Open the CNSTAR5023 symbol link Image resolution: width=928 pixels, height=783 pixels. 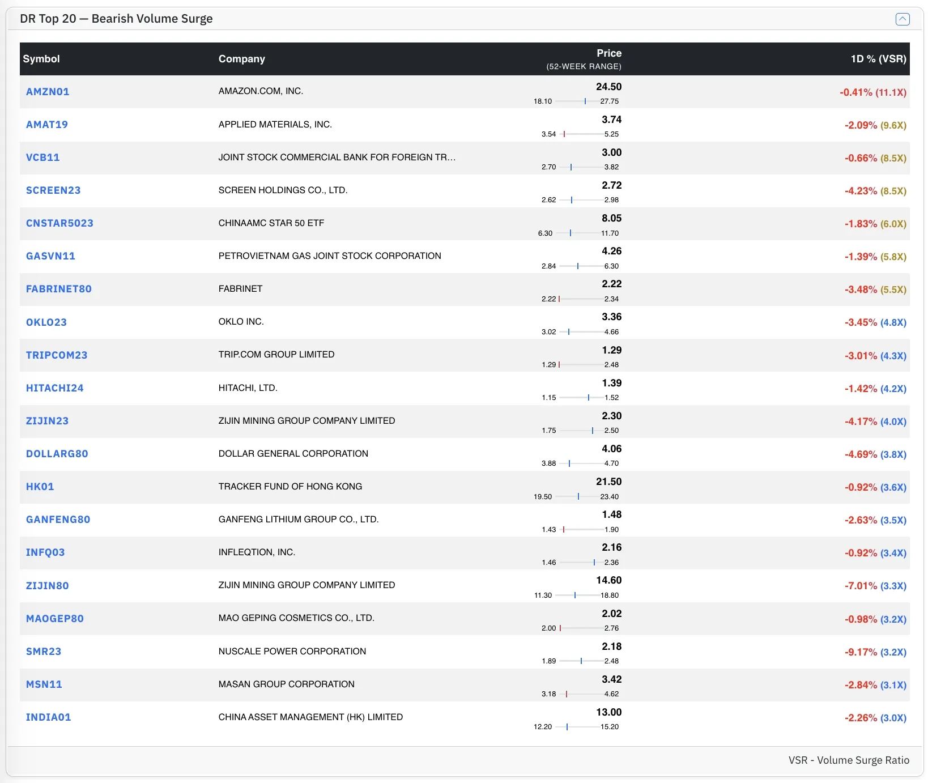click(59, 223)
